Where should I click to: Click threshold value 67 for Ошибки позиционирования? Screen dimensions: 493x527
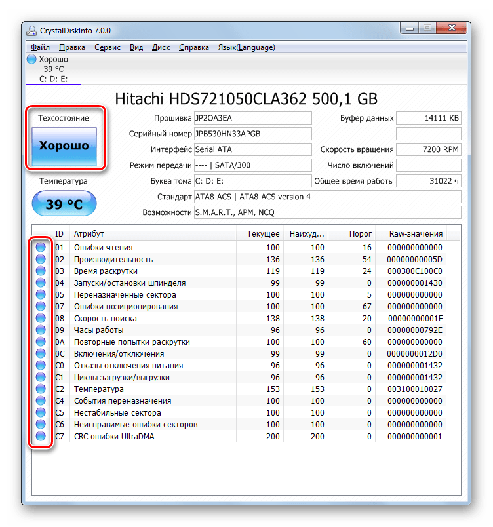point(367,307)
